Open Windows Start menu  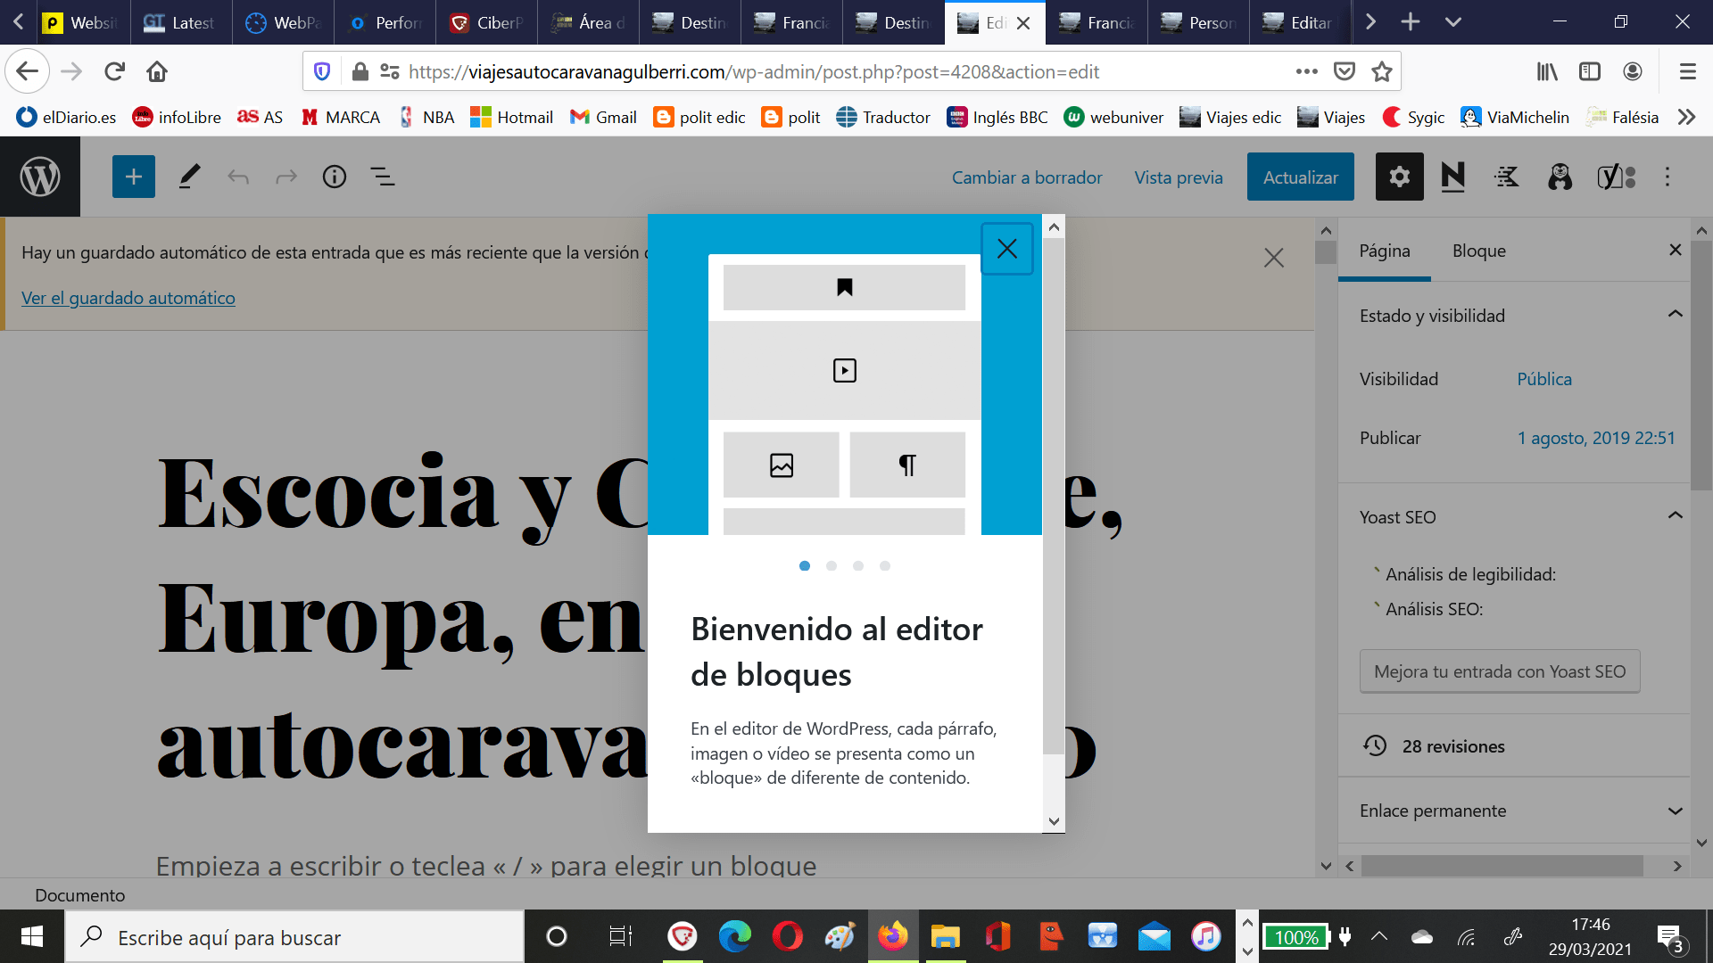coord(32,936)
